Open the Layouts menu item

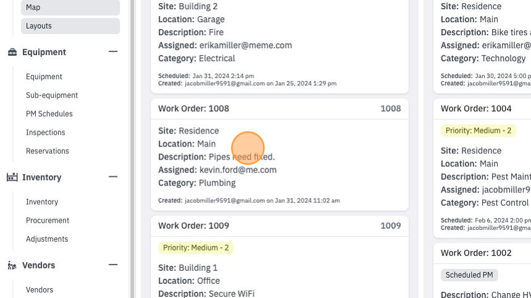(x=70, y=26)
